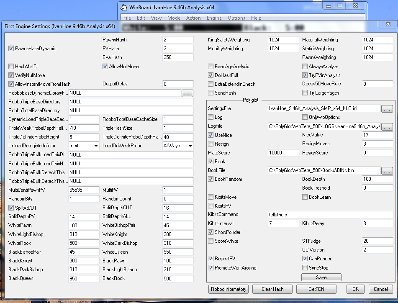Open View menu in WinBoard window
The width and height of the screenshot is (398, 303).
pyautogui.click(x=156, y=18)
